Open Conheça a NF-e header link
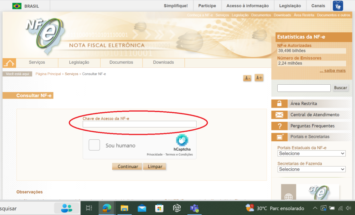Screen dimensions: 355x215 point(200,15)
